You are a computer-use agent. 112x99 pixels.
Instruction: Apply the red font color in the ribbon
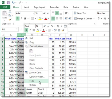[46, 18]
